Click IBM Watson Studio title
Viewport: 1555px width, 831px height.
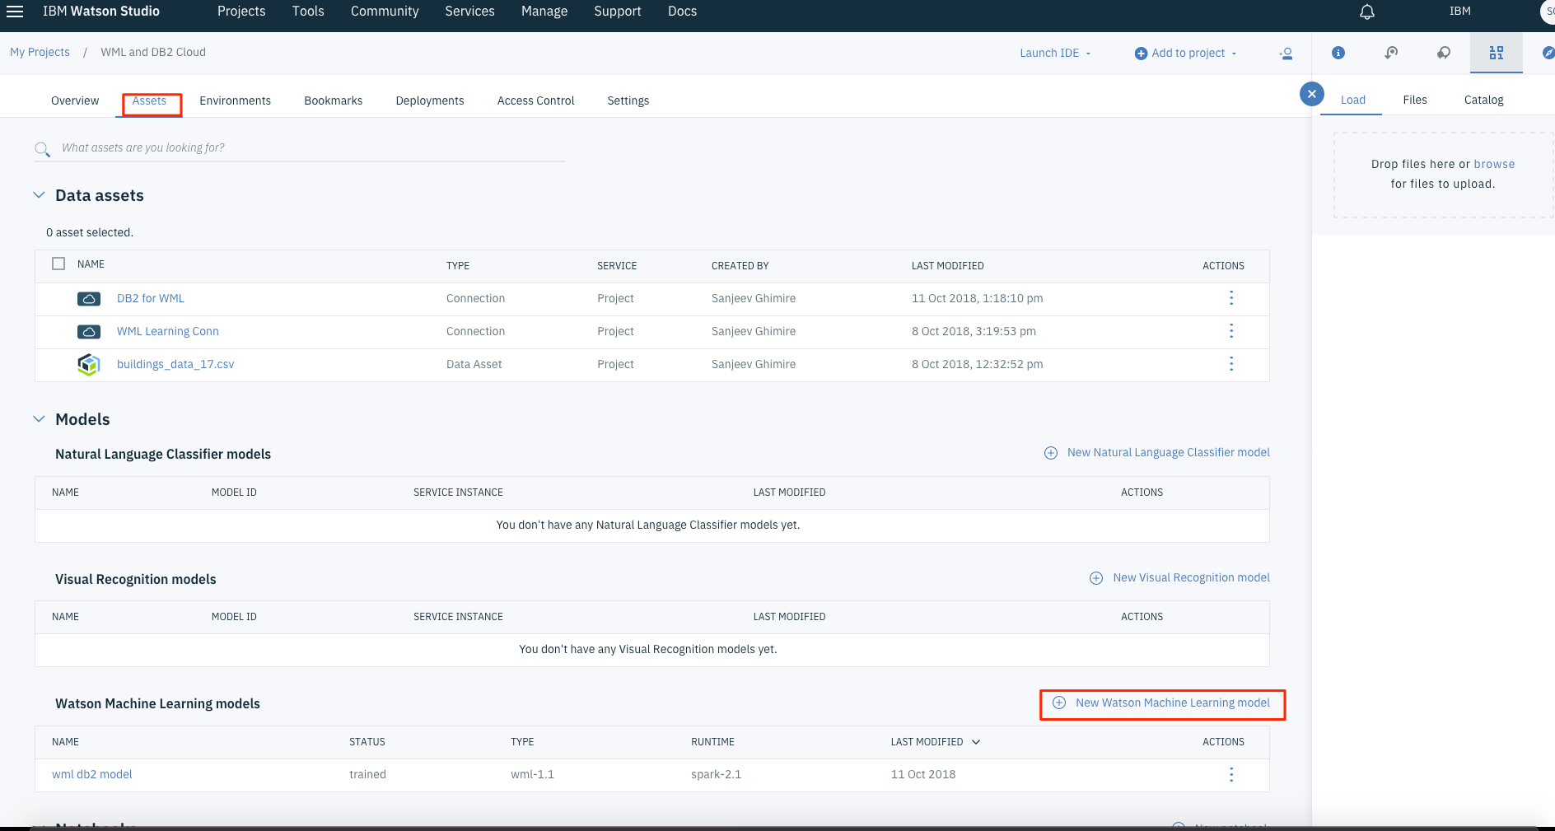click(101, 12)
